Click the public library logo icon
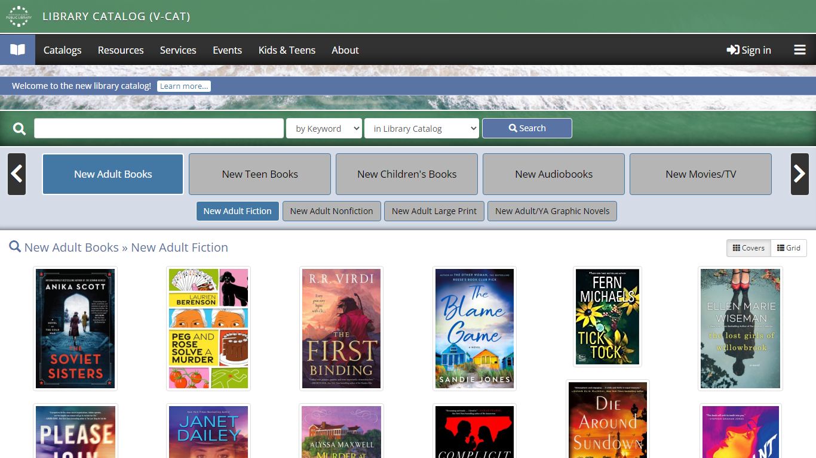This screenshot has height=458, width=816. 19,17
